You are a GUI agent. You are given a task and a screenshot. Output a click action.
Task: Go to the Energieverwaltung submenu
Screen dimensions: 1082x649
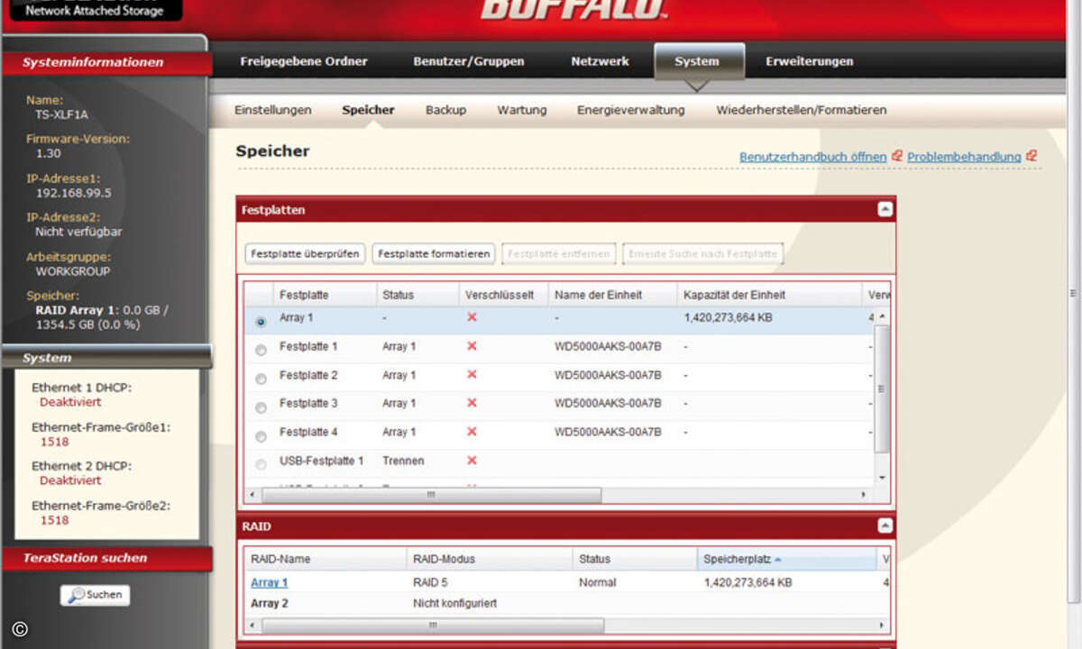(631, 110)
